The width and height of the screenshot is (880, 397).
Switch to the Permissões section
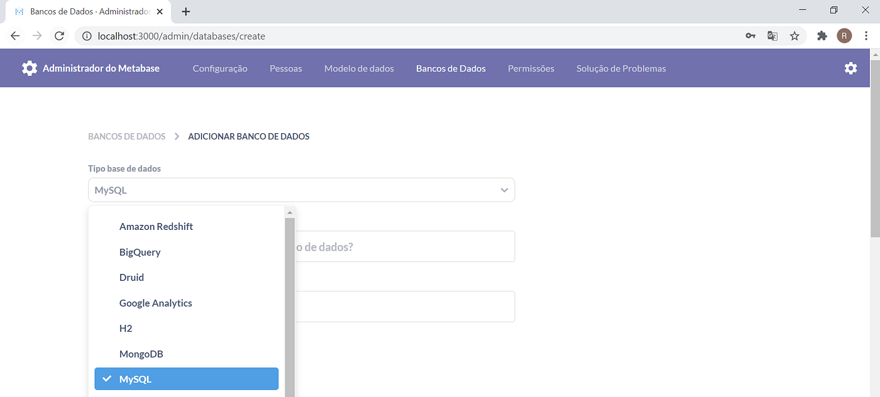click(x=531, y=68)
